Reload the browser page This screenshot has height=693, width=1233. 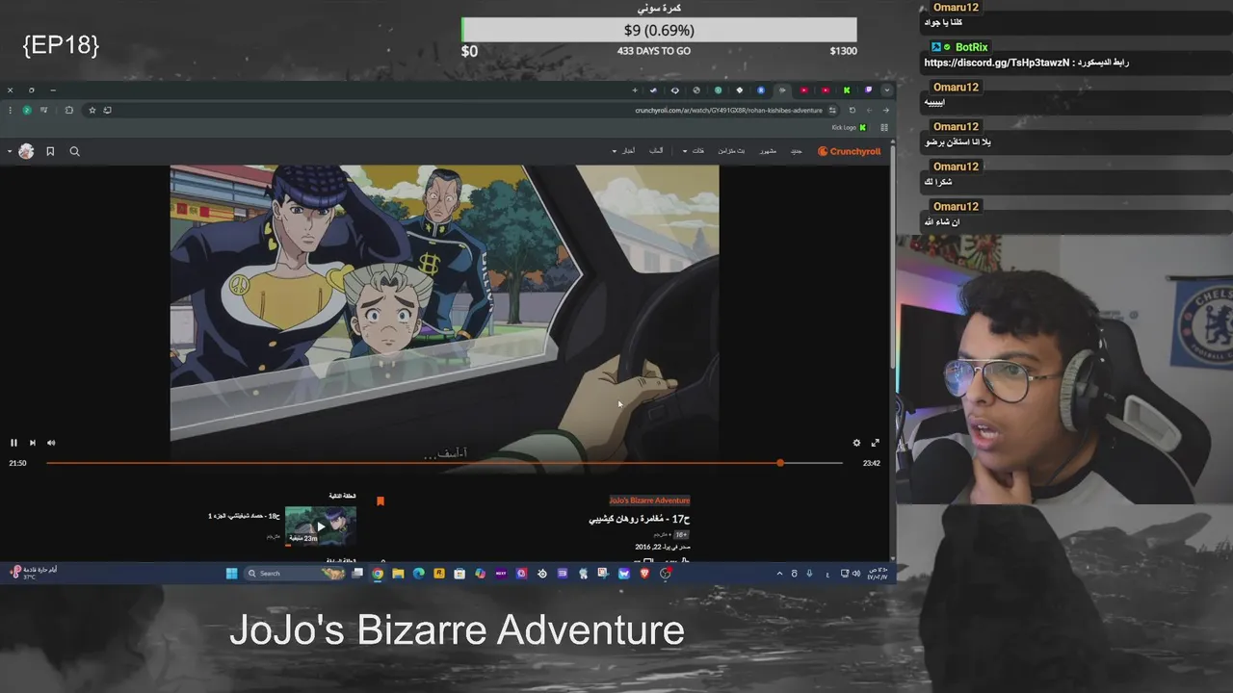[x=853, y=110]
